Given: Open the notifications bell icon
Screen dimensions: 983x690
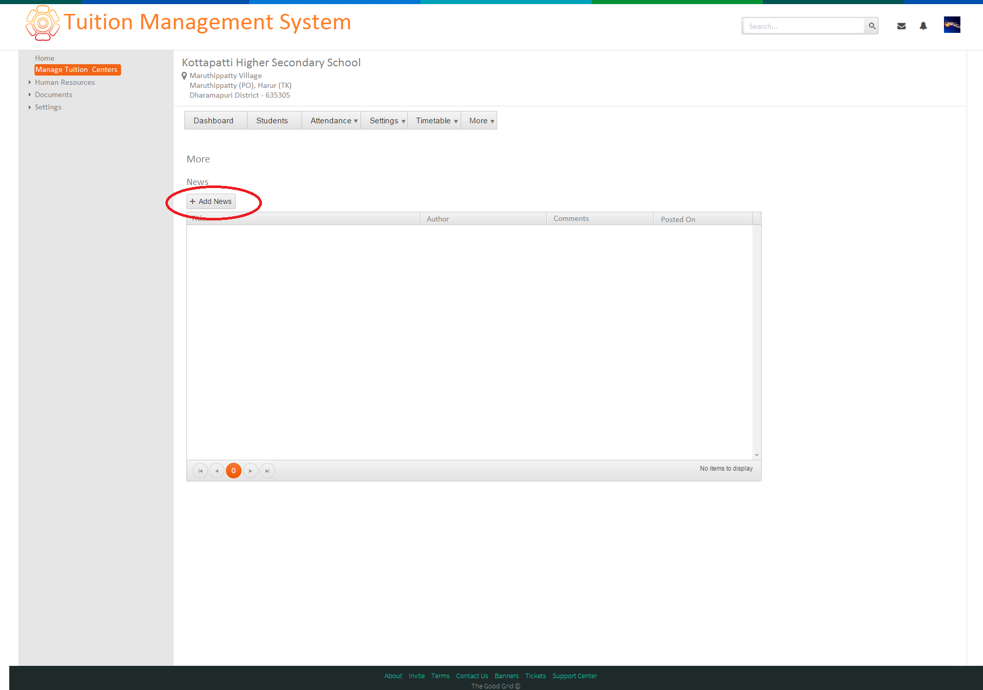Looking at the screenshot, I should [x=923, y=26].
